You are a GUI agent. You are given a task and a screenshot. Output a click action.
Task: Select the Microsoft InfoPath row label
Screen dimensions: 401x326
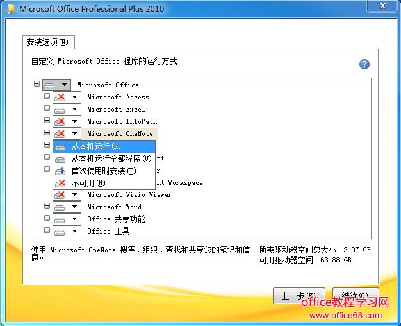pos(122,121)
